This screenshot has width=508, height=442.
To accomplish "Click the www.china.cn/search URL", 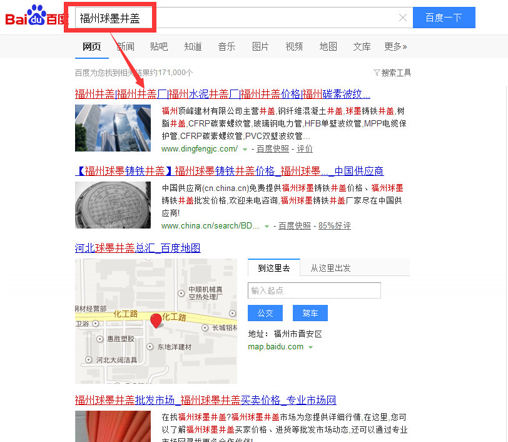I will [x=210, y=226].
